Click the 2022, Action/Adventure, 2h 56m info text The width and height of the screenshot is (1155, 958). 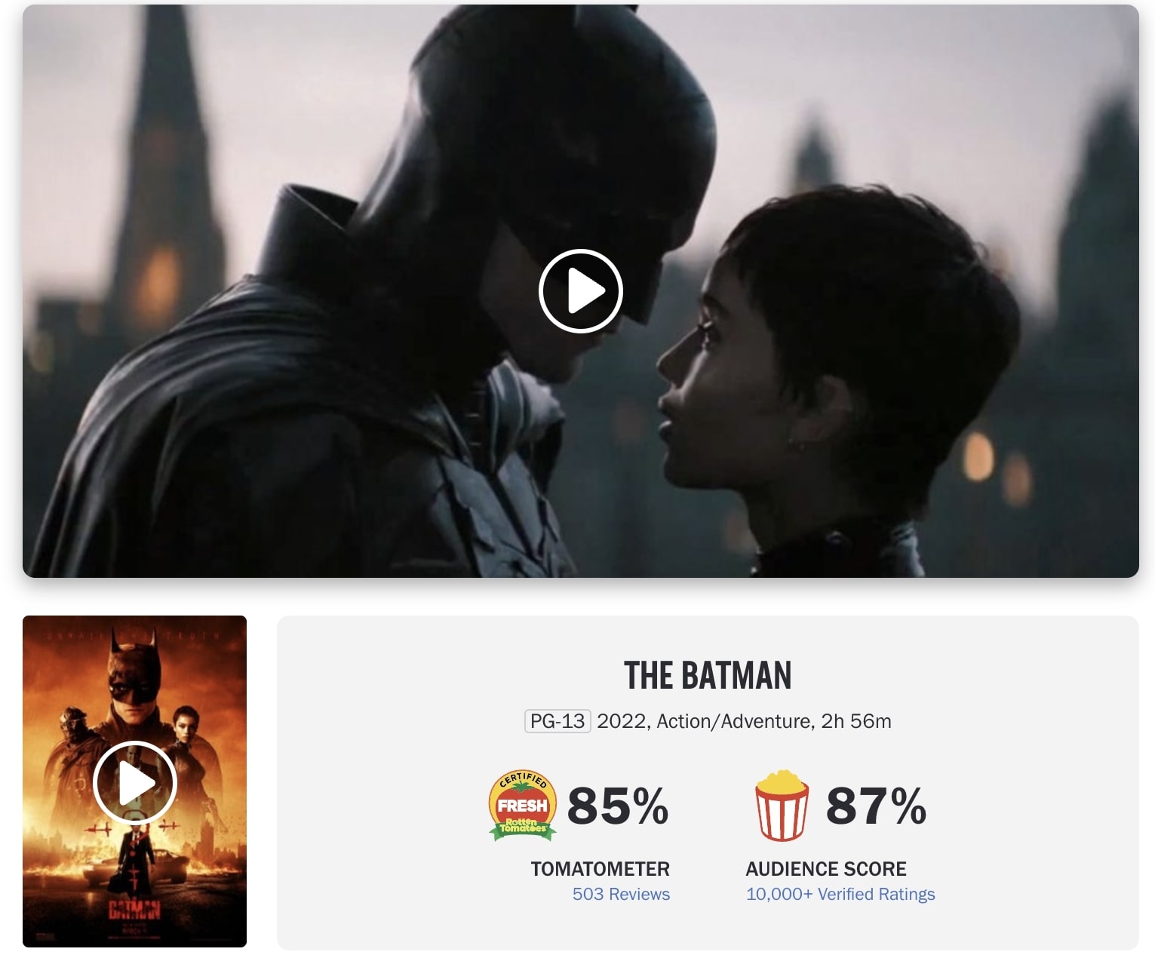744,721
